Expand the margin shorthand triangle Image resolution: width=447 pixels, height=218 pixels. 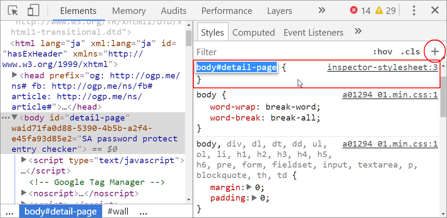point(249,187)
